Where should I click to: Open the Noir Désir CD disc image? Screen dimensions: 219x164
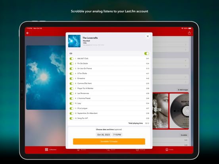179,111
